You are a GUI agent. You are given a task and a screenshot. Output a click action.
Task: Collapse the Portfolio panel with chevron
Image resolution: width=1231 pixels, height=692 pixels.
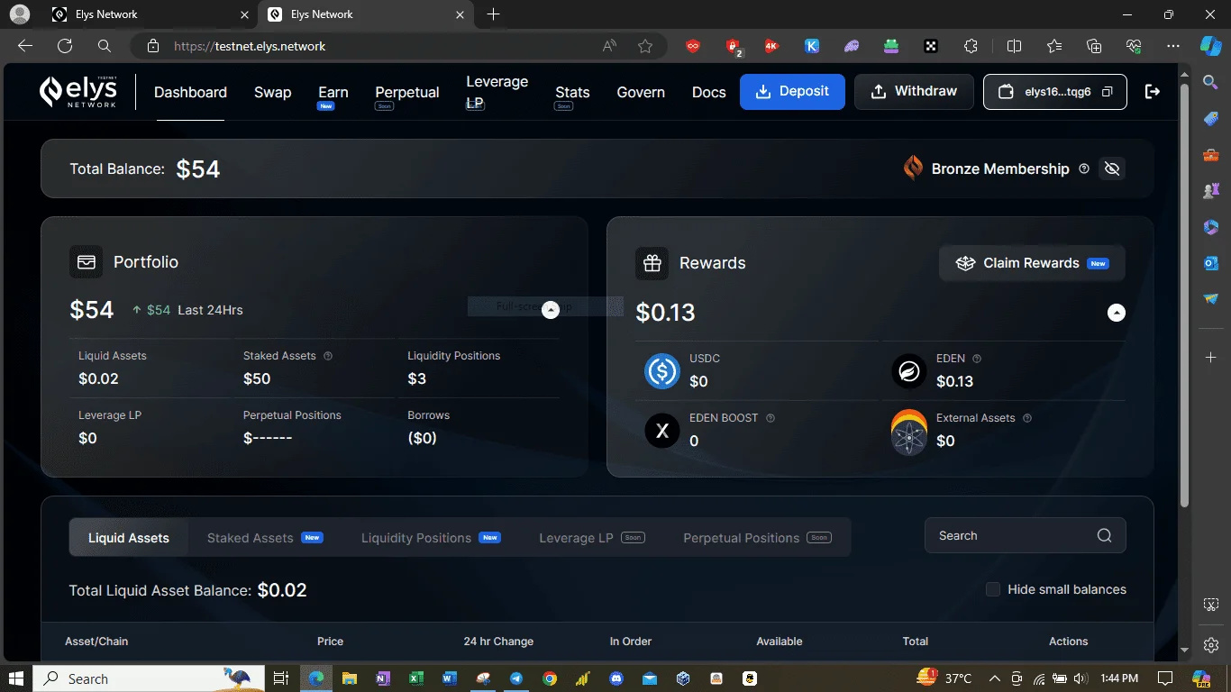pos(551,308)
